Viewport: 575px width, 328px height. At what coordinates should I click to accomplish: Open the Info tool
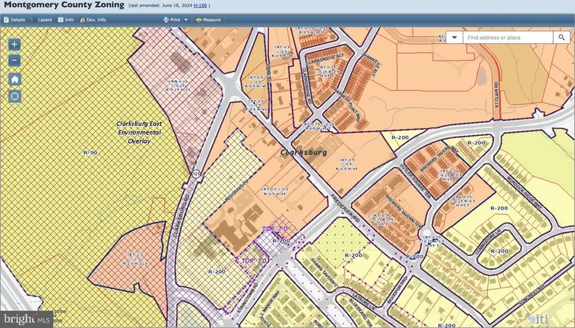click(x=66, y=20)
